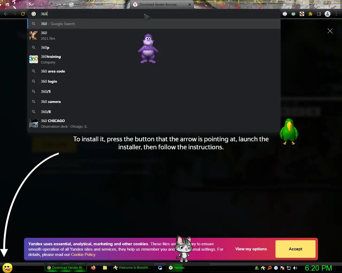Click the gray smiley face tray icon

tap(276, 268)
